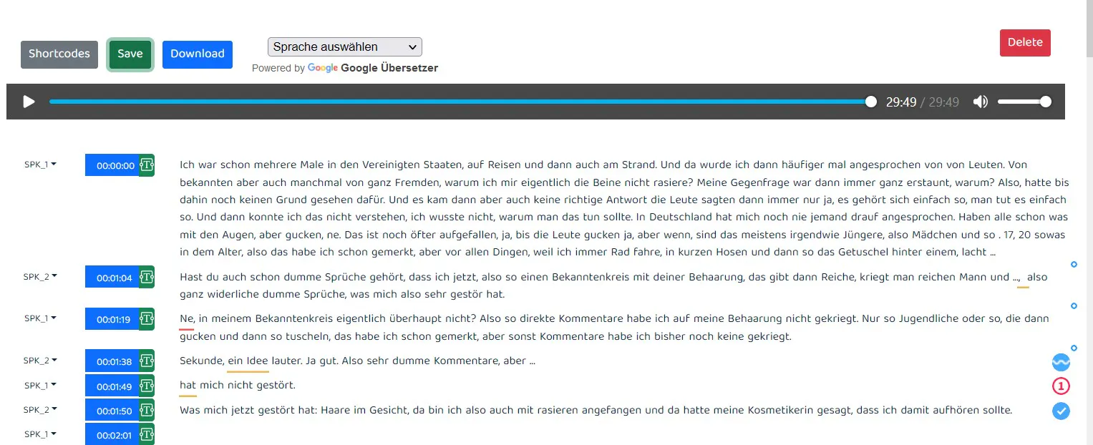Download the transcript
Screen dimensions: 1093x445
198,54
